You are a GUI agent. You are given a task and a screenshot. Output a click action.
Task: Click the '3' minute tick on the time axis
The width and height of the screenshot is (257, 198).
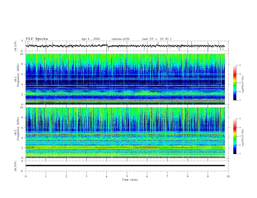coord(86,176)
